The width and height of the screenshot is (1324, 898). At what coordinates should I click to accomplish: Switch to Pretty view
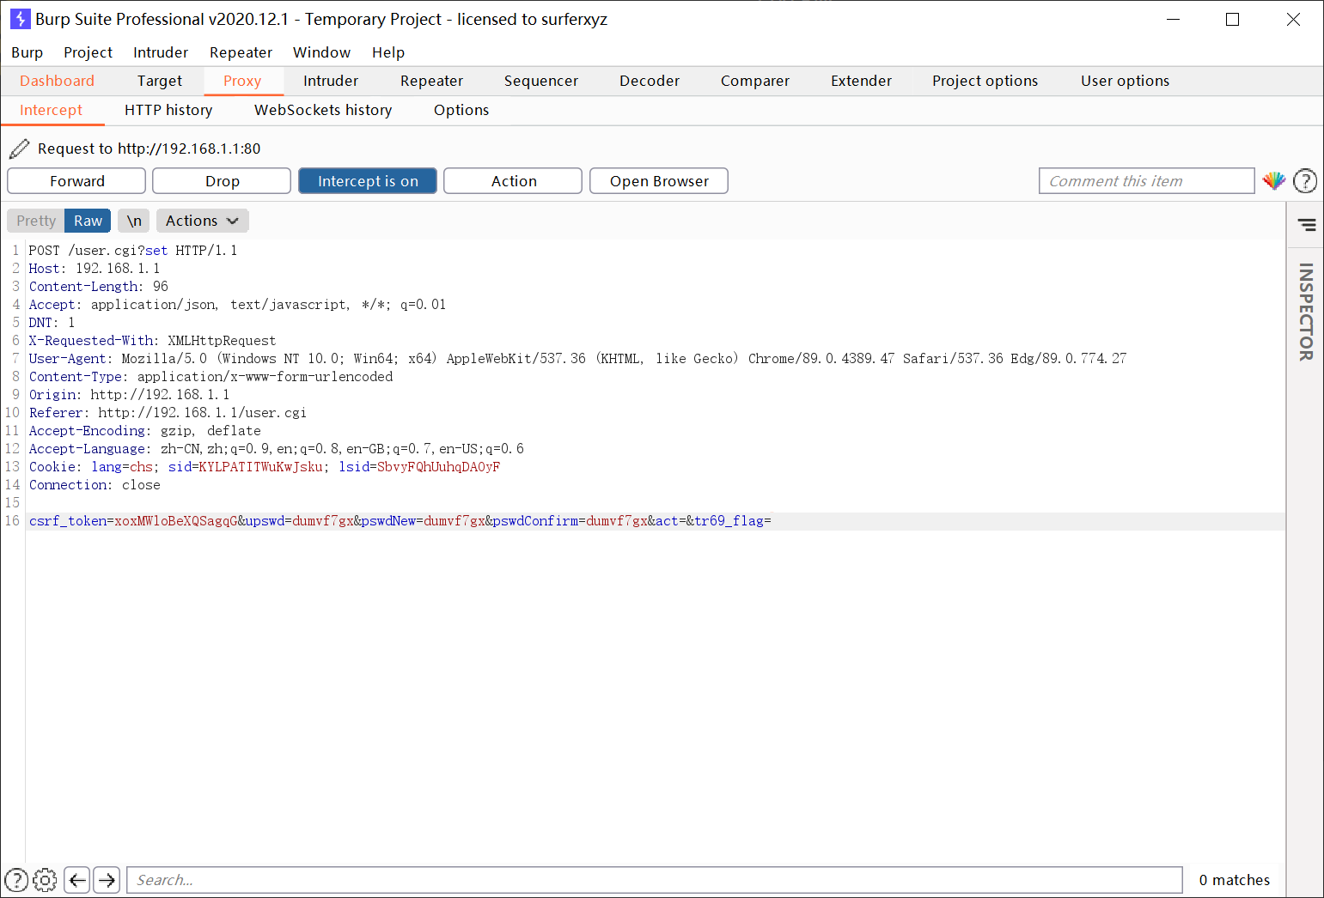(x=36, y=221)
